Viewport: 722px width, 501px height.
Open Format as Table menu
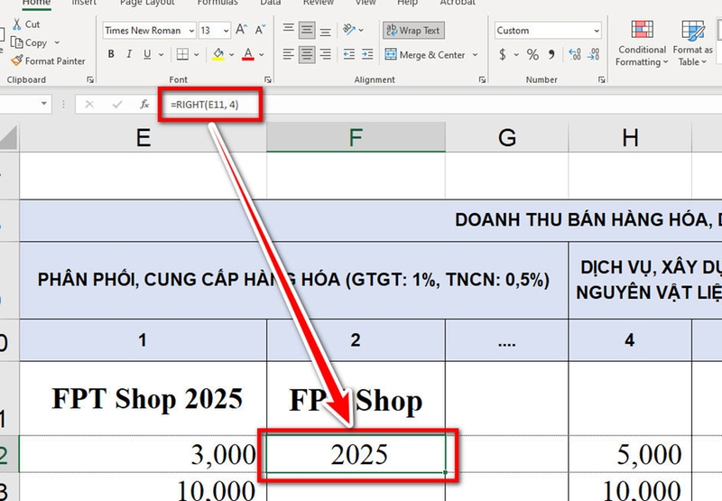(x=692, y=42)
